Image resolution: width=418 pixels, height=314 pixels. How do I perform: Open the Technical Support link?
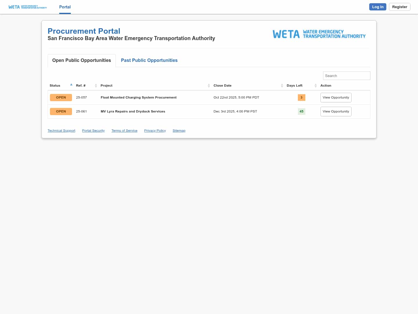pyautogui.click(x=61, y=131)
